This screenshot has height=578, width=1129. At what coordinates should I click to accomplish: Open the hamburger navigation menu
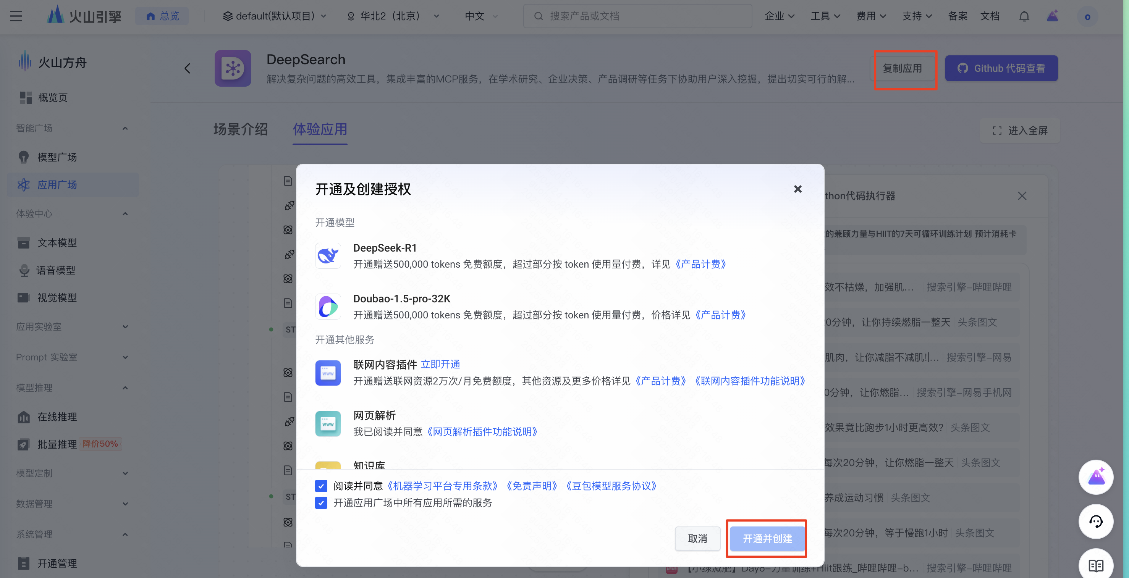16,16
